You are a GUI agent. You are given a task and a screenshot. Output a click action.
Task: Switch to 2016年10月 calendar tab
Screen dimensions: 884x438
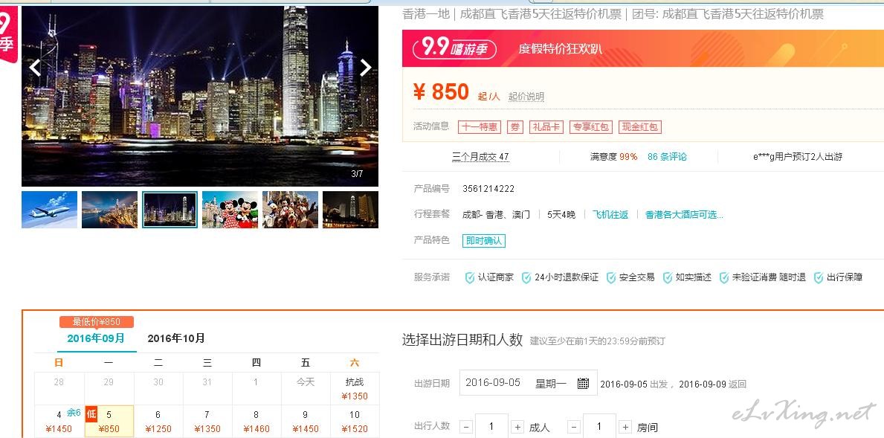click(176, 339)
